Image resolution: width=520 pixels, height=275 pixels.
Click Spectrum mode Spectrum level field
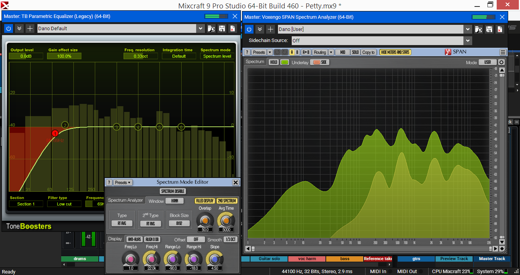[217, 56]
